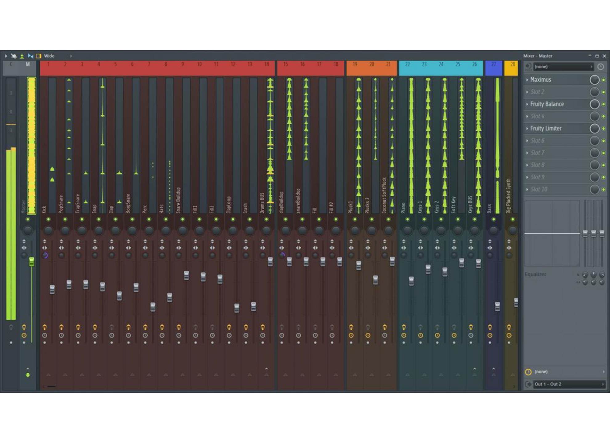The width and height of the screenshot is (610, 443).
Task: Expand the Maximus slot options arrow
Action: 527,80
